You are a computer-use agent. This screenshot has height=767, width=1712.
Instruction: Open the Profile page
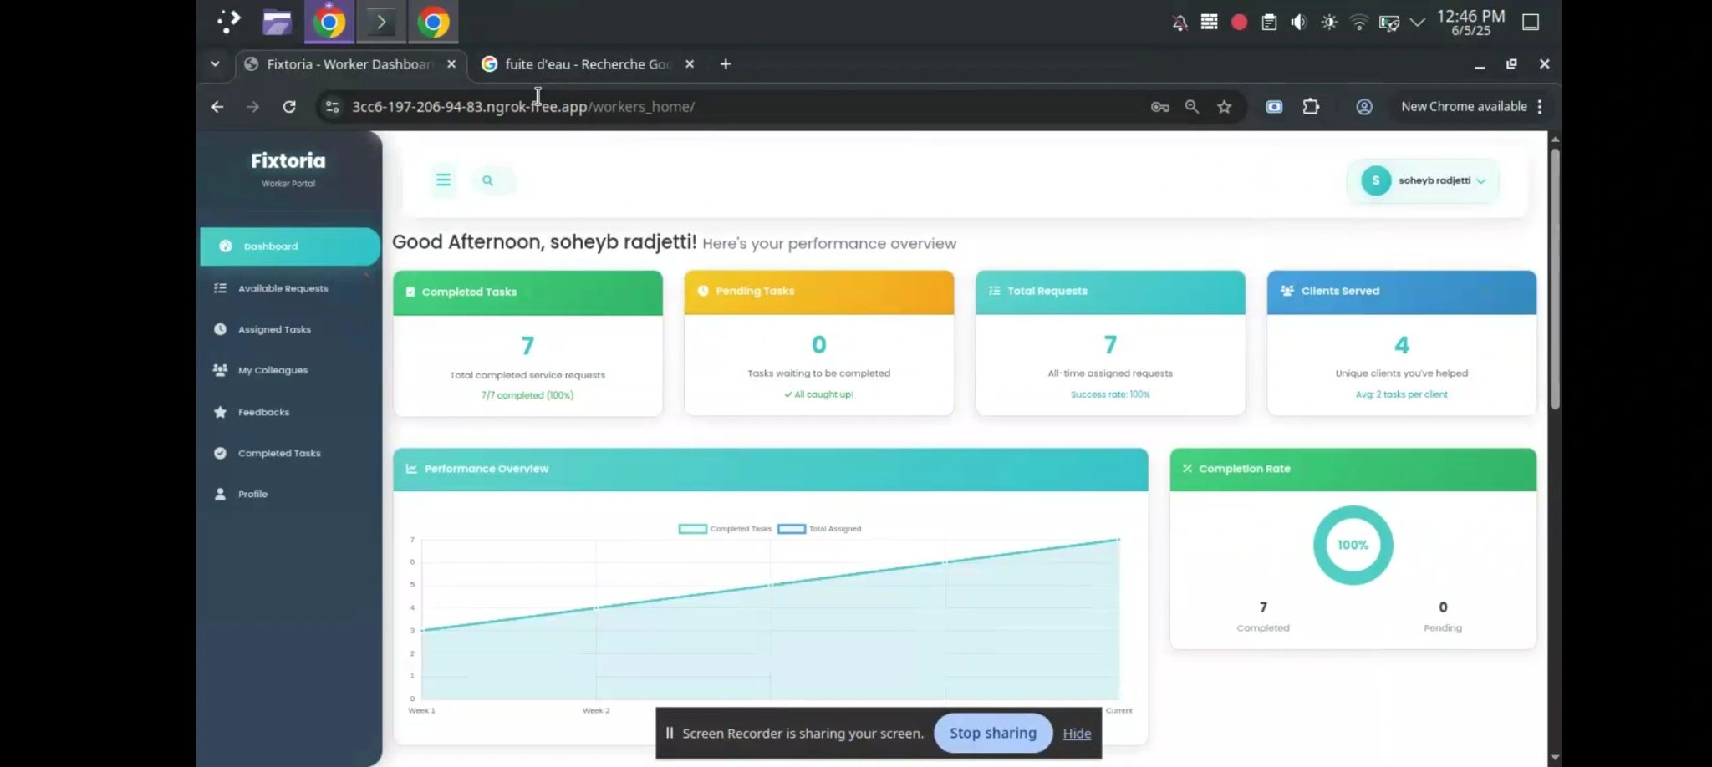click(252, 494)
